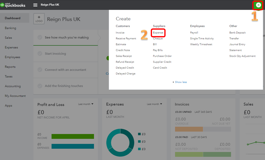Select Bank Deposit under Other
The height and width of the screenshot is (160, 265).
click(x=237, y=33)
